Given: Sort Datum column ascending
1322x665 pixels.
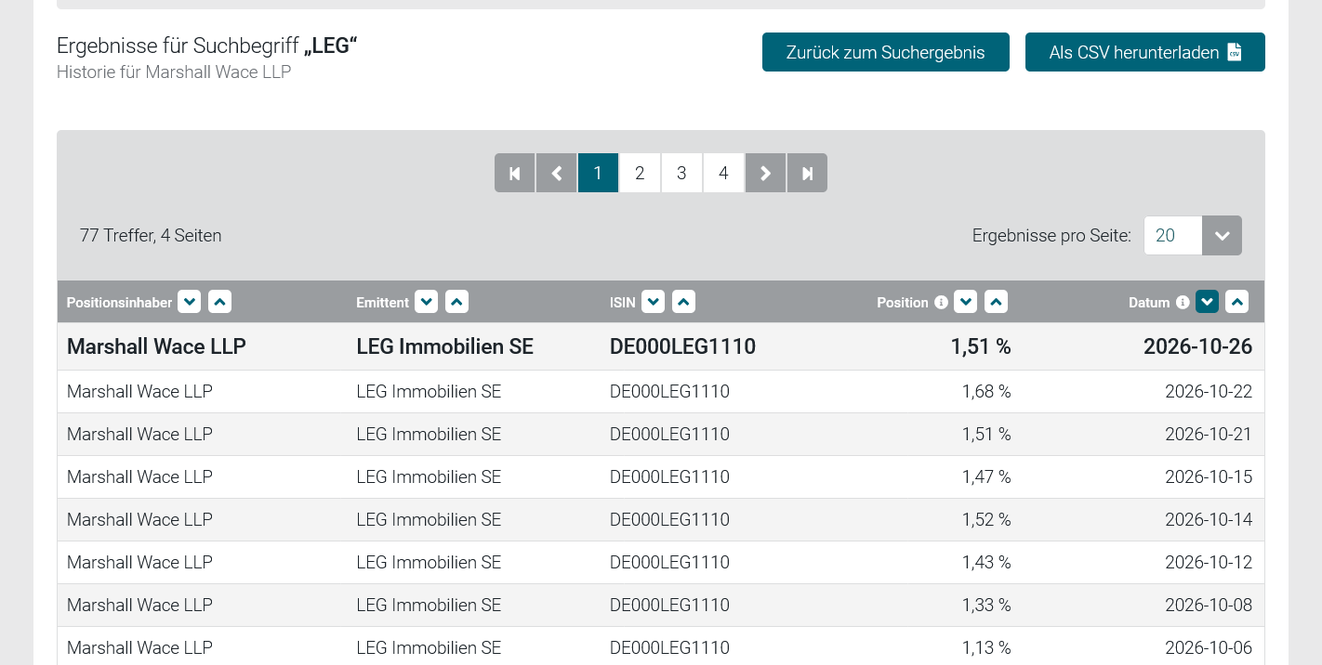Looking at the screenshot, I should 1236,302.
